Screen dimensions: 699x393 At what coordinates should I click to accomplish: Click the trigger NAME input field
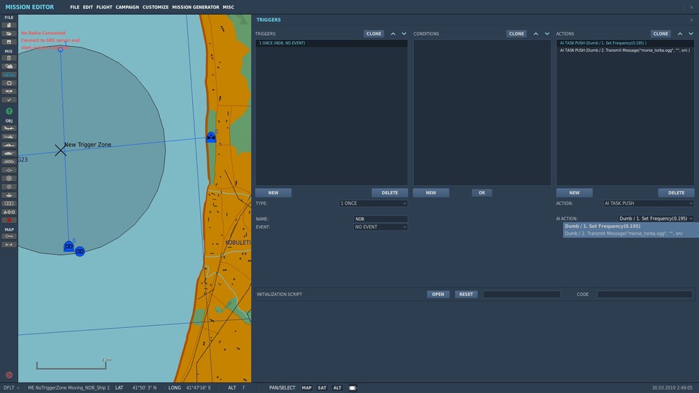(x=380, y=219)
